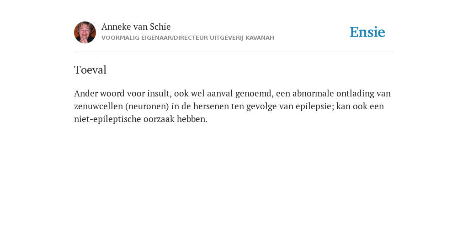Click the word KAVANAH in the subtitle

(x=260, y=38)
